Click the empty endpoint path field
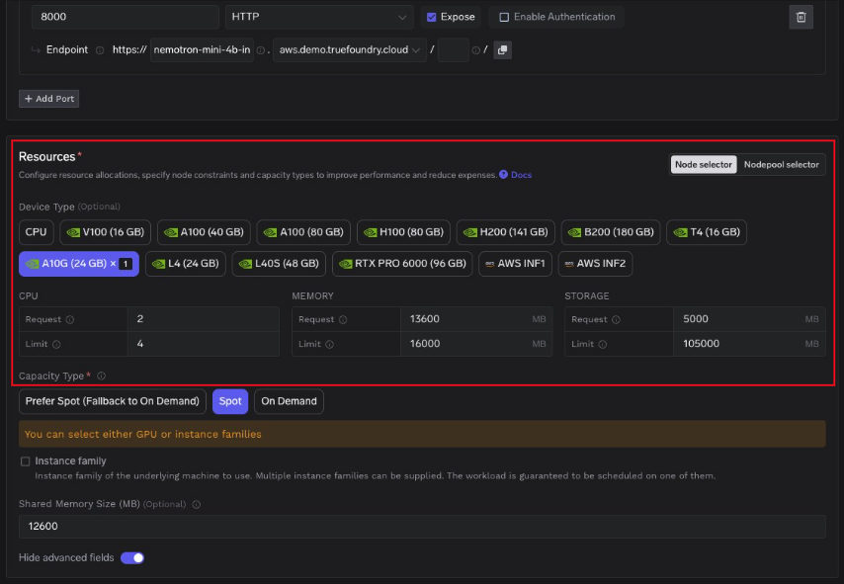This screenshot has height=584, width=844. click(x=454, y=50)
